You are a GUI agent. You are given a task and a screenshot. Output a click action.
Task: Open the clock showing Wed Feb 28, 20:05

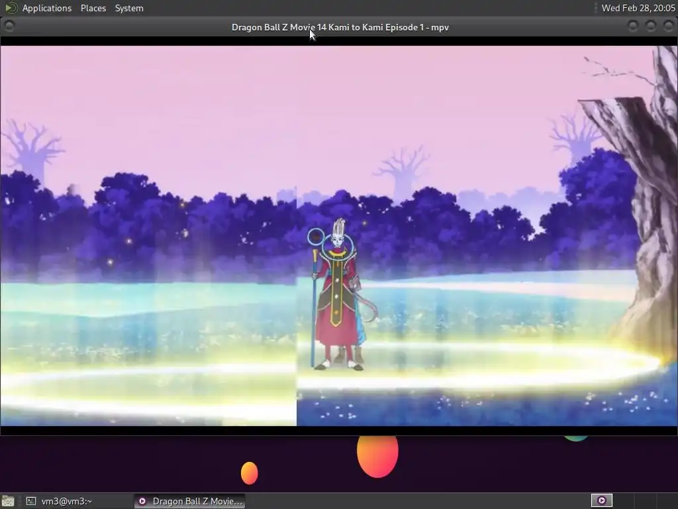pyautogui.click(x=638, y=8)
